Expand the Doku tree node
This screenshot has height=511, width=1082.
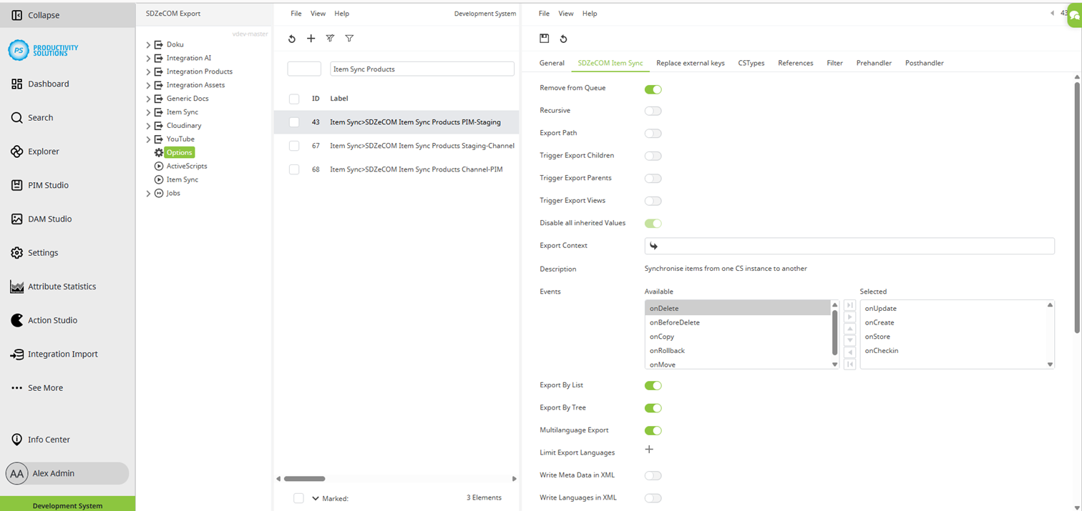click(x=149, y=44)
